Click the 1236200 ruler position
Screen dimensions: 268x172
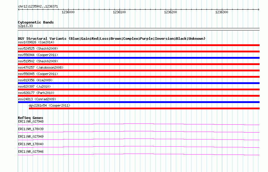click(x=170, y=12)
